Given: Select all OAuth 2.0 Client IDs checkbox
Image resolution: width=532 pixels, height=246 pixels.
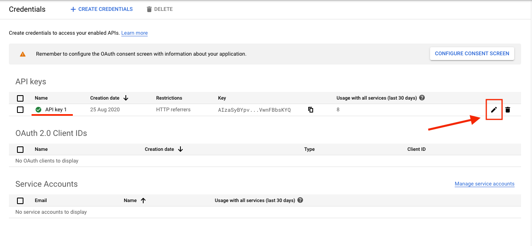Looking at the screenshot, I should pyautogui.click(x=20, y=149).
